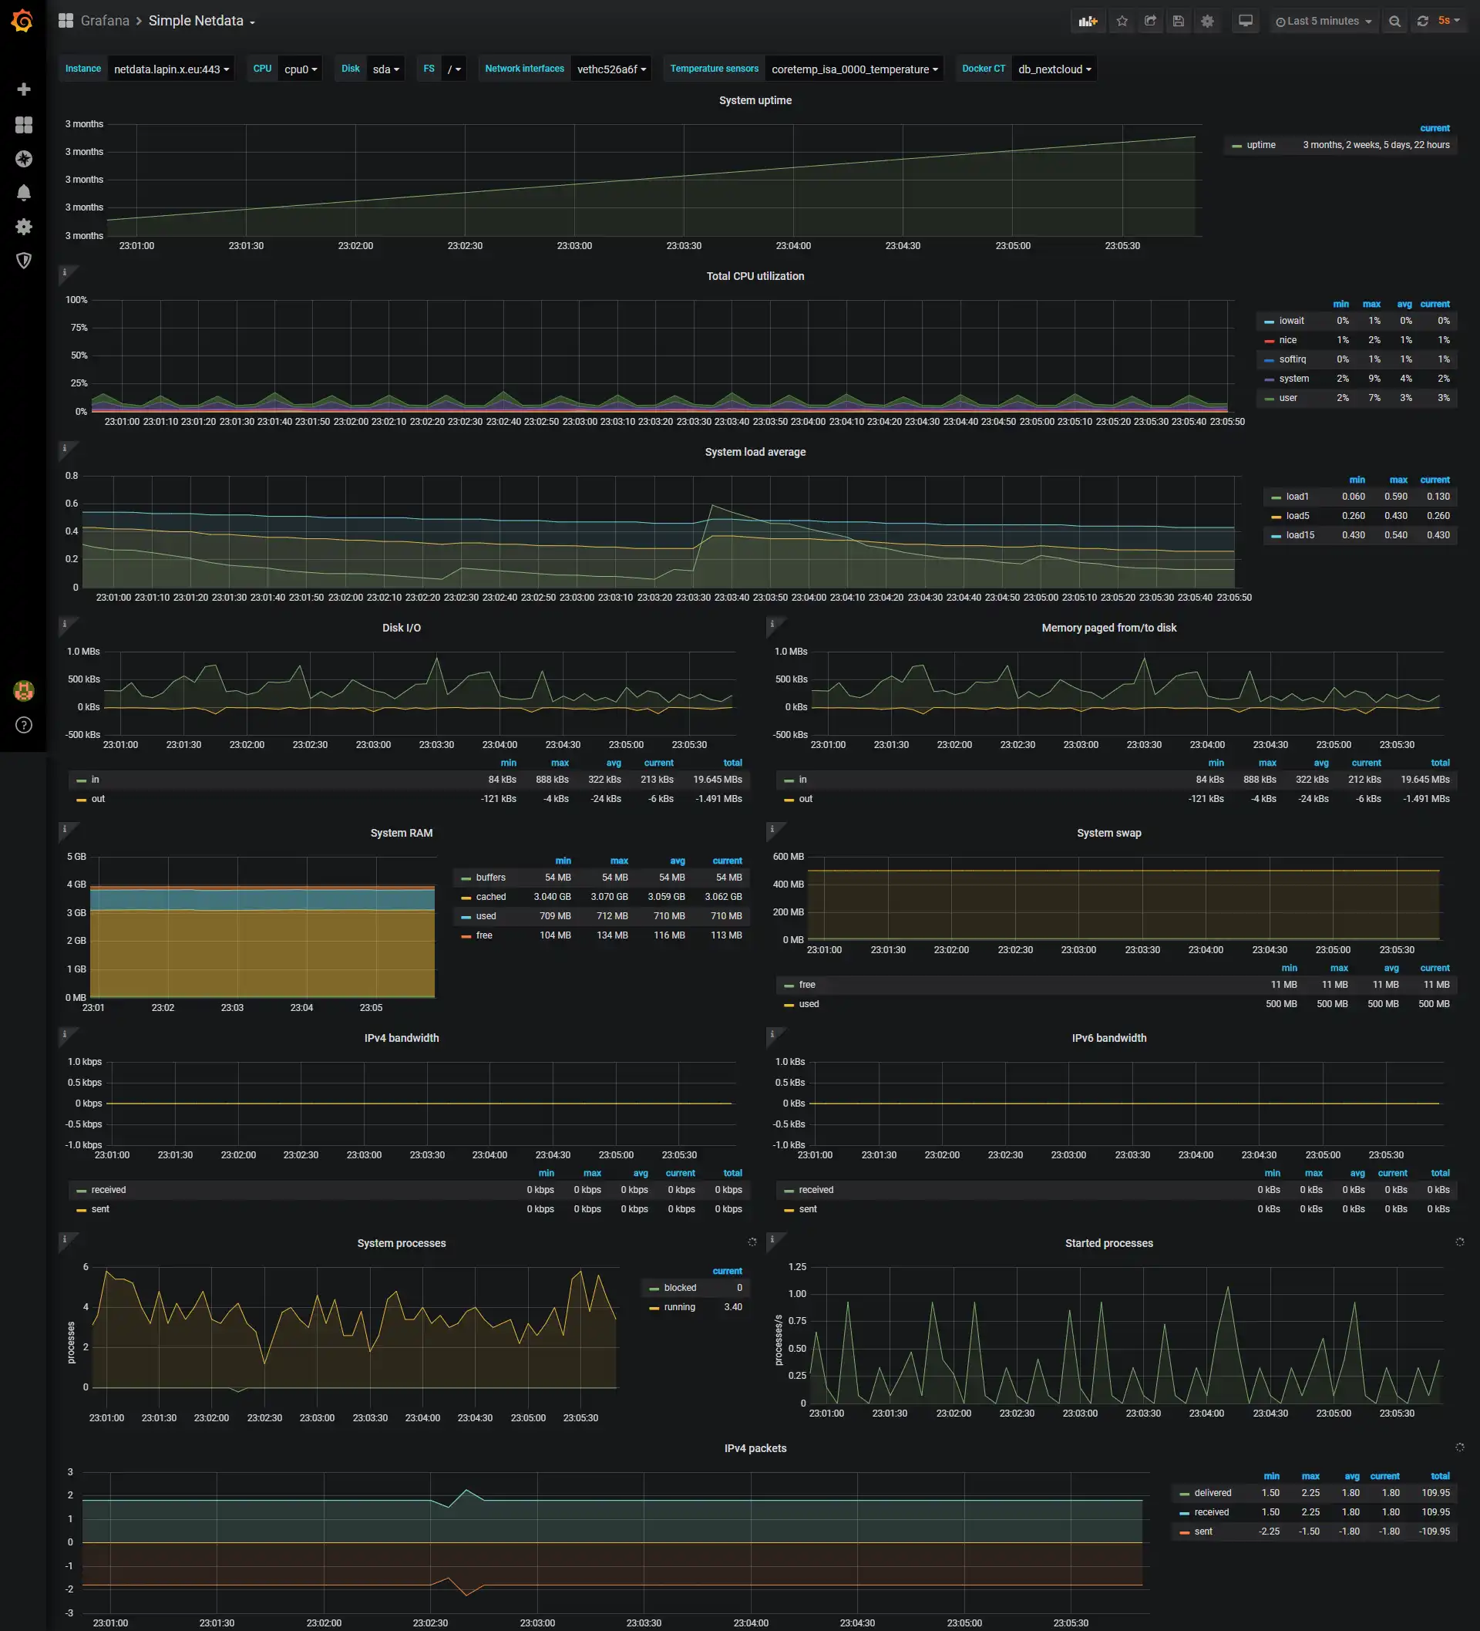Enable TV cycle view mode
This screenshot has width=1480, height=1631.
coord(1246,20)
